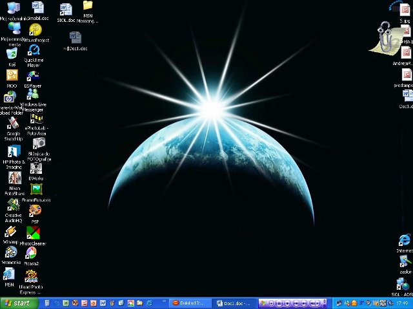Open Ulead Photo Express shortcut

click(31, 276)
